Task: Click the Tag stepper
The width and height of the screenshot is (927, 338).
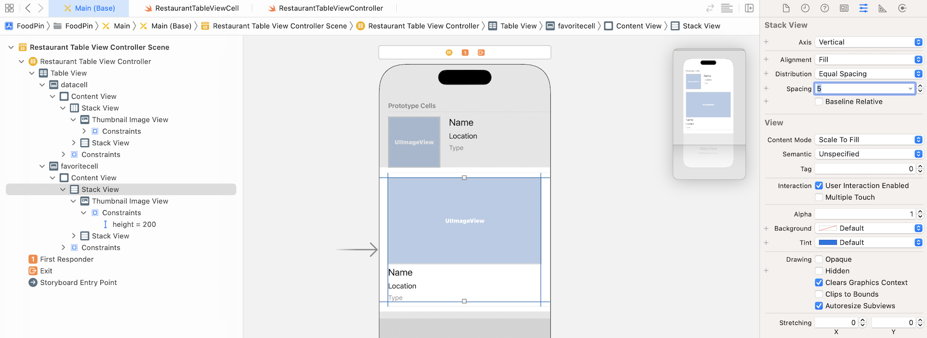Action: 920,169
